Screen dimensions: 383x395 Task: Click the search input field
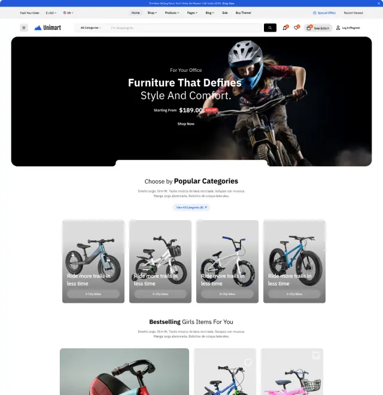185,28
